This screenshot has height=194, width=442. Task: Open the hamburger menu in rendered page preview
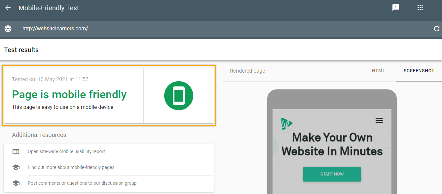pyautogui.click(x=379, y=120)
